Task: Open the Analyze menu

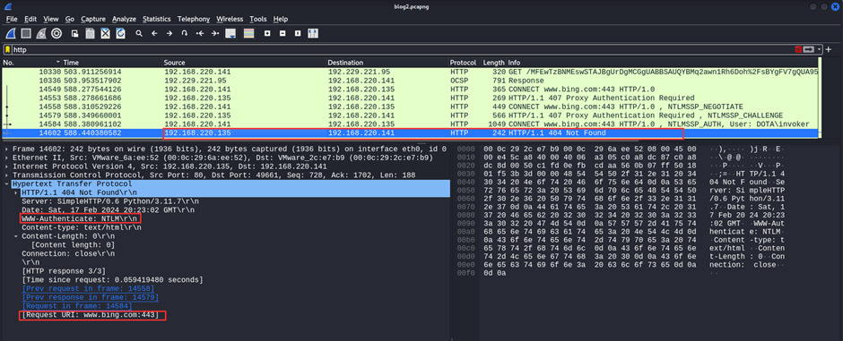Action: pos(124,19)
